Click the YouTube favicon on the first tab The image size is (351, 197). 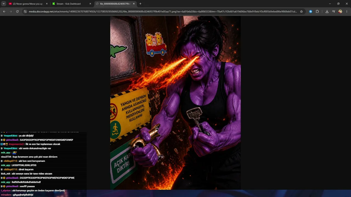(x=10, y=4)
